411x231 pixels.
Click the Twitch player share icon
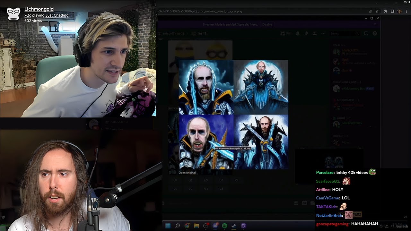(x=387, y=226)
